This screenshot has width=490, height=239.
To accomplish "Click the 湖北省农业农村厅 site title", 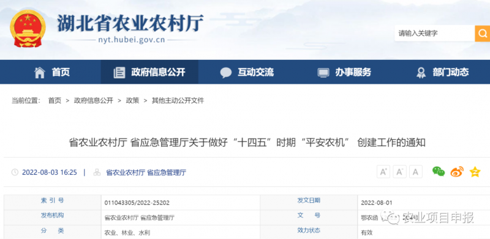I will [x=130, y=23].
